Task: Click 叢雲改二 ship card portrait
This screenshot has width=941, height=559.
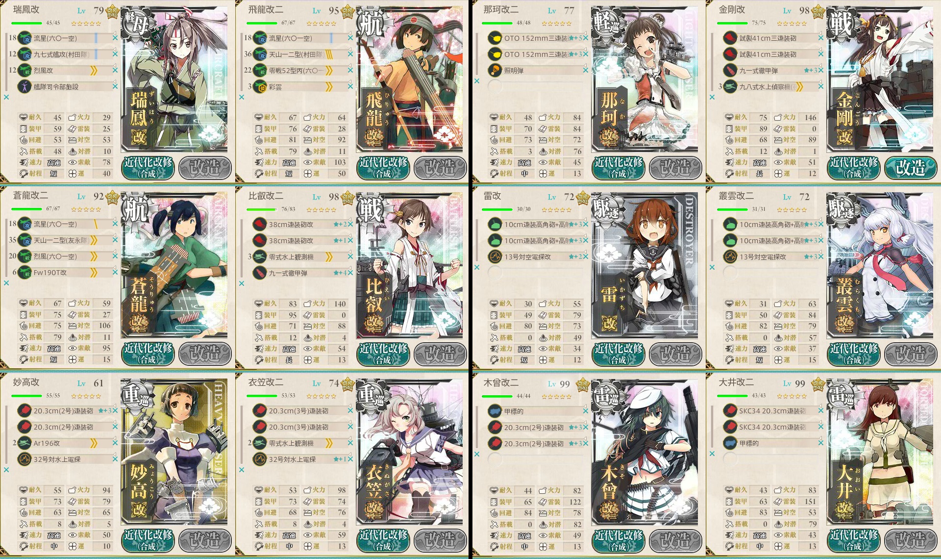Action: pyautogui.click(x=880, y=265)
